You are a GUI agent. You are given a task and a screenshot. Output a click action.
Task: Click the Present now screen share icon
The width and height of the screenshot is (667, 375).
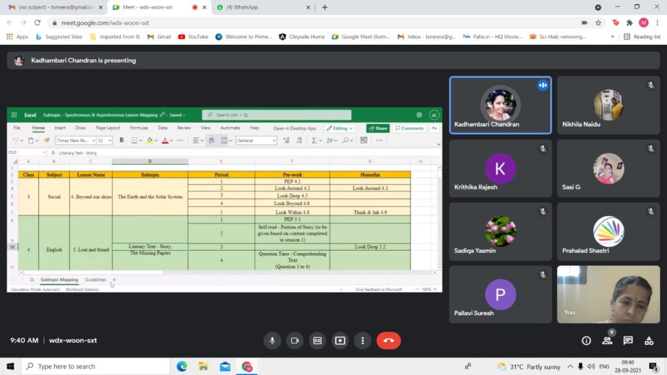tap(339, 340)
